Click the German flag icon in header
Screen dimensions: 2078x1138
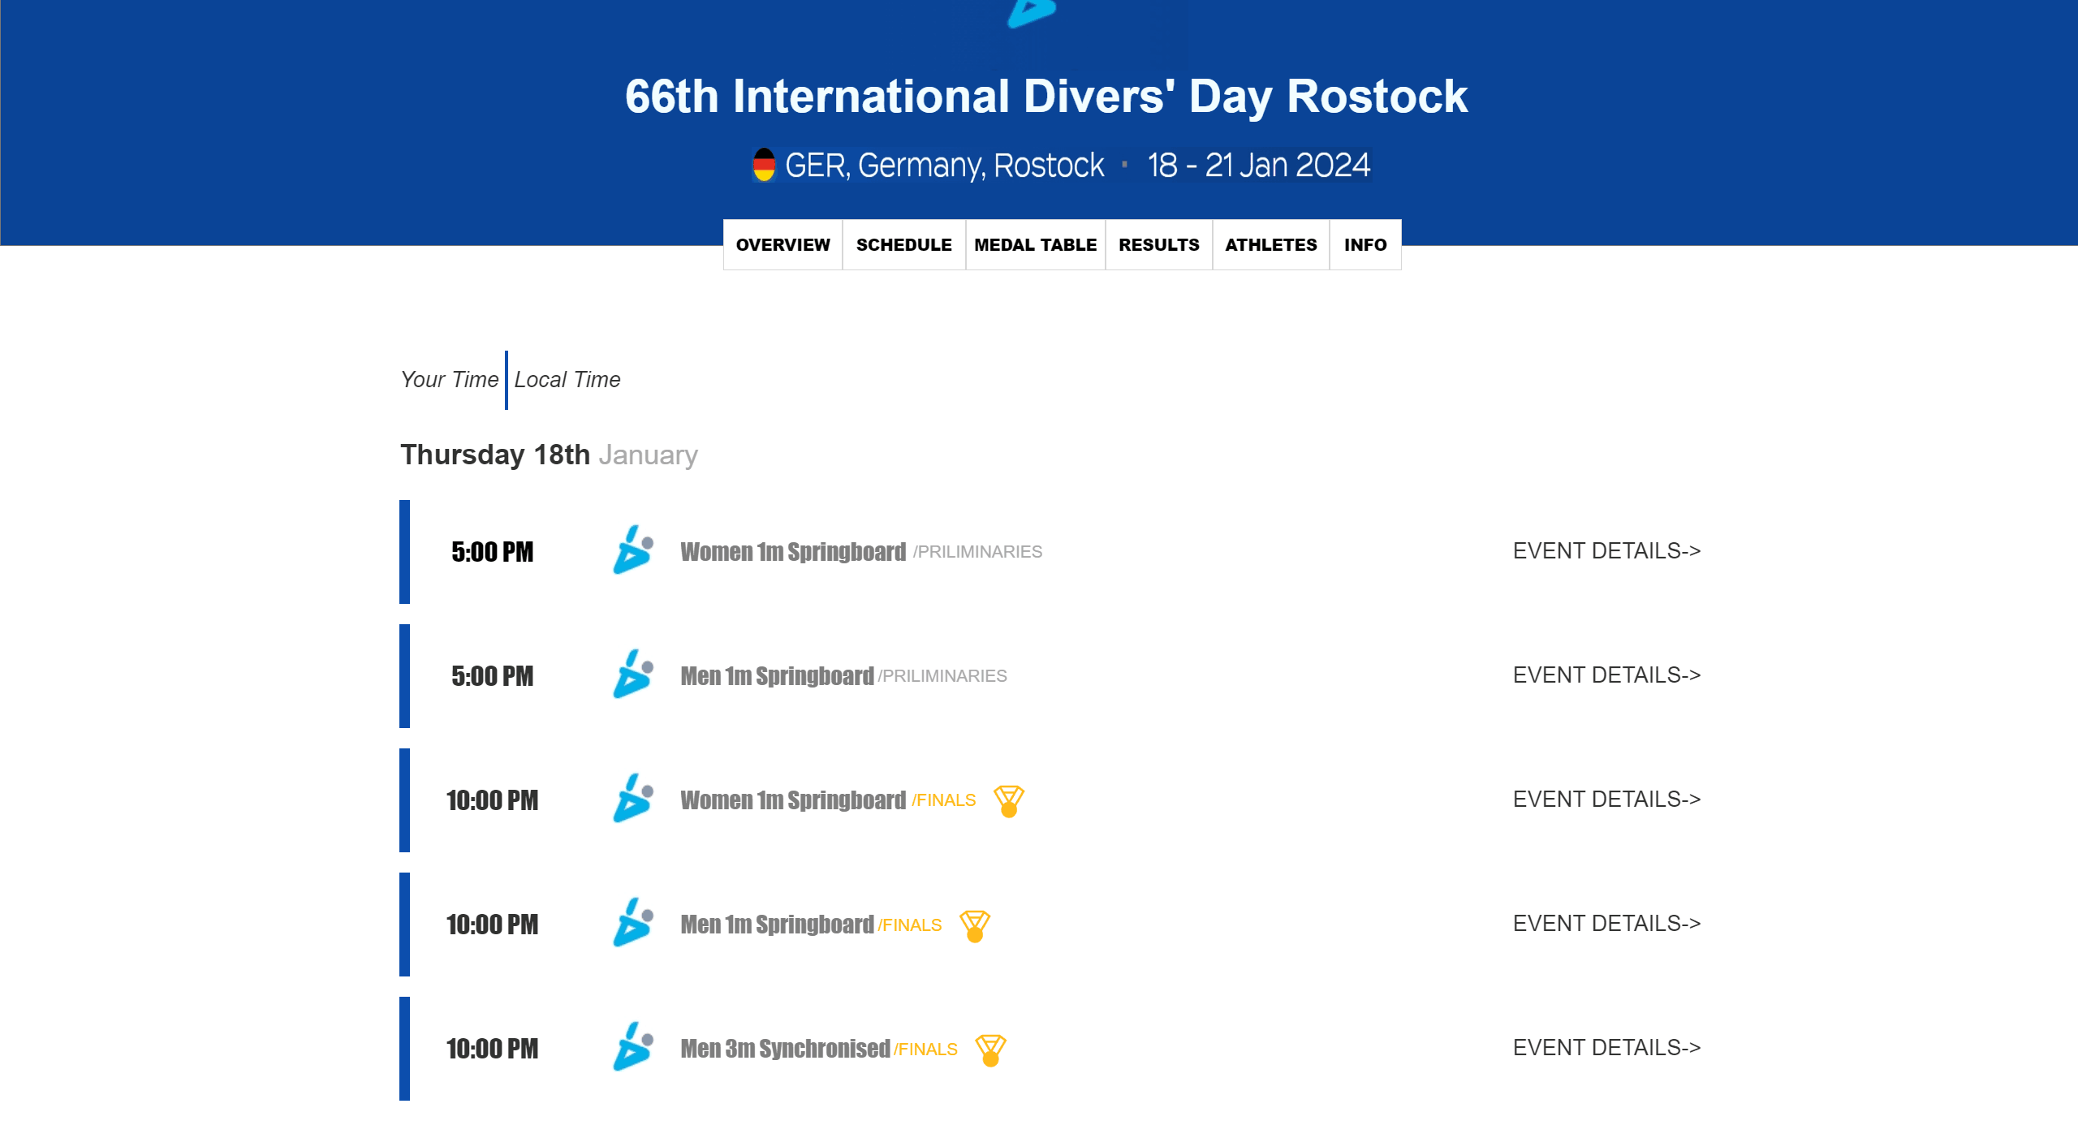(x=764, y=166)
